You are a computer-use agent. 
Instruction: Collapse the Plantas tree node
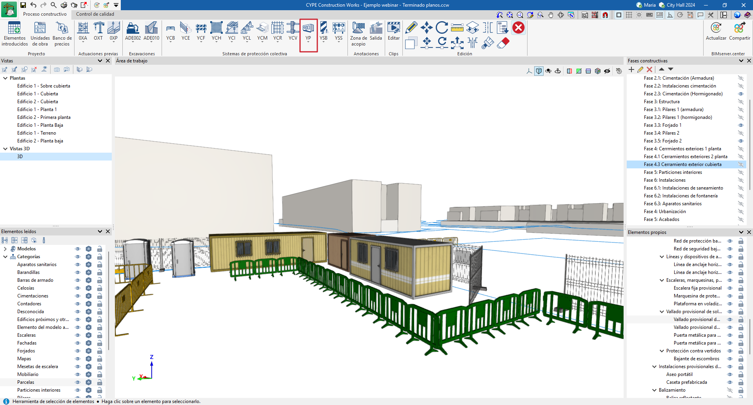[5, 78]
